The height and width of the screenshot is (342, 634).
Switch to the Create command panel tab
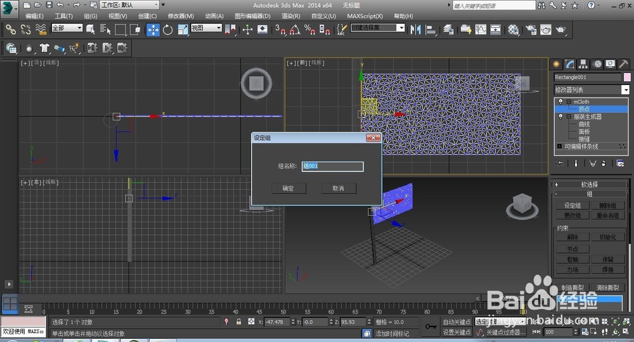click(557, 64)
